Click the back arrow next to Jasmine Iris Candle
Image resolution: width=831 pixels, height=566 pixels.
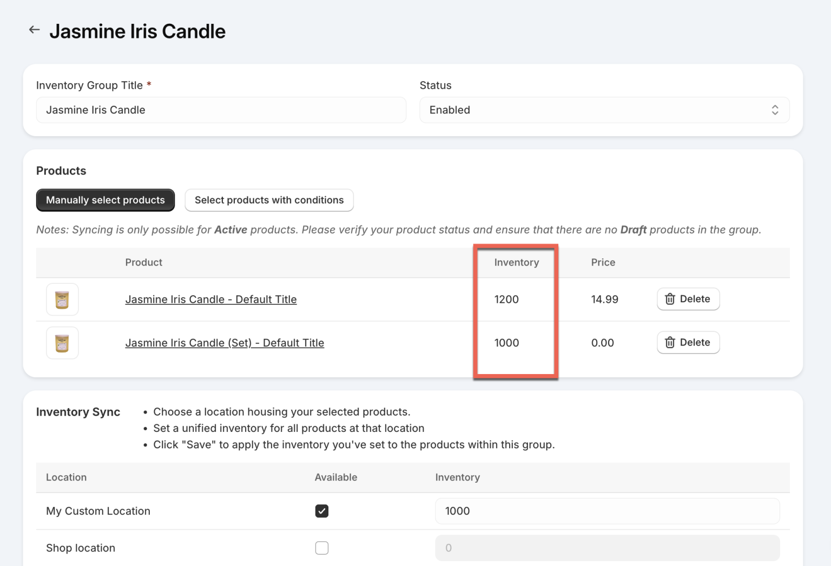point(34,30)
